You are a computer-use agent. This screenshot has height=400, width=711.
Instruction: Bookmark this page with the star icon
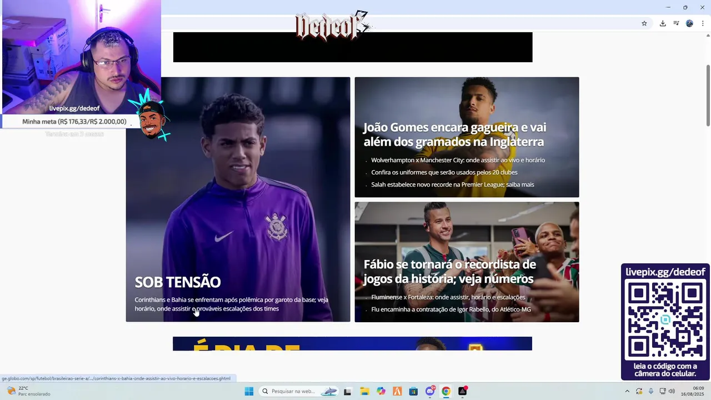pyautogui.click(x=644, y=23)
